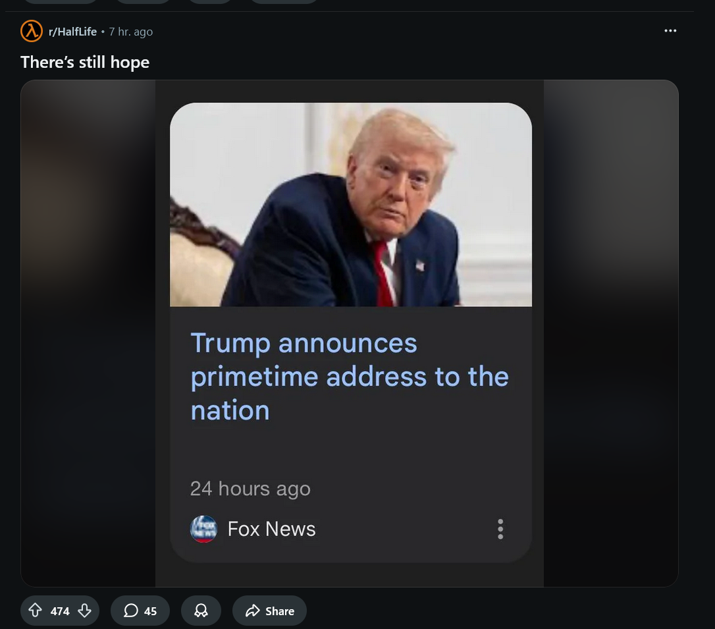Click the 474 vote count
Viewport: 715px width, 629px height.
[60, 611]
